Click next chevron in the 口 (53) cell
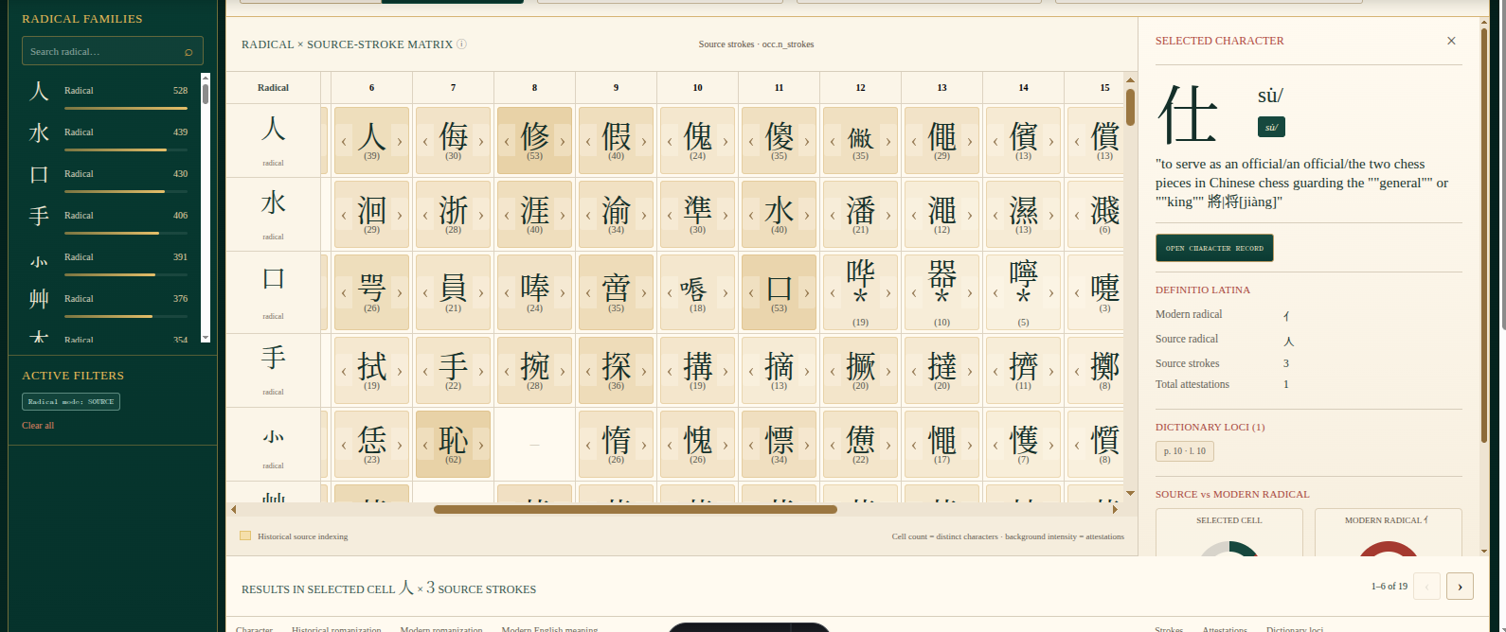This screenshot has height=632, width=1506. pyautogui.click(x=807, y=292)
